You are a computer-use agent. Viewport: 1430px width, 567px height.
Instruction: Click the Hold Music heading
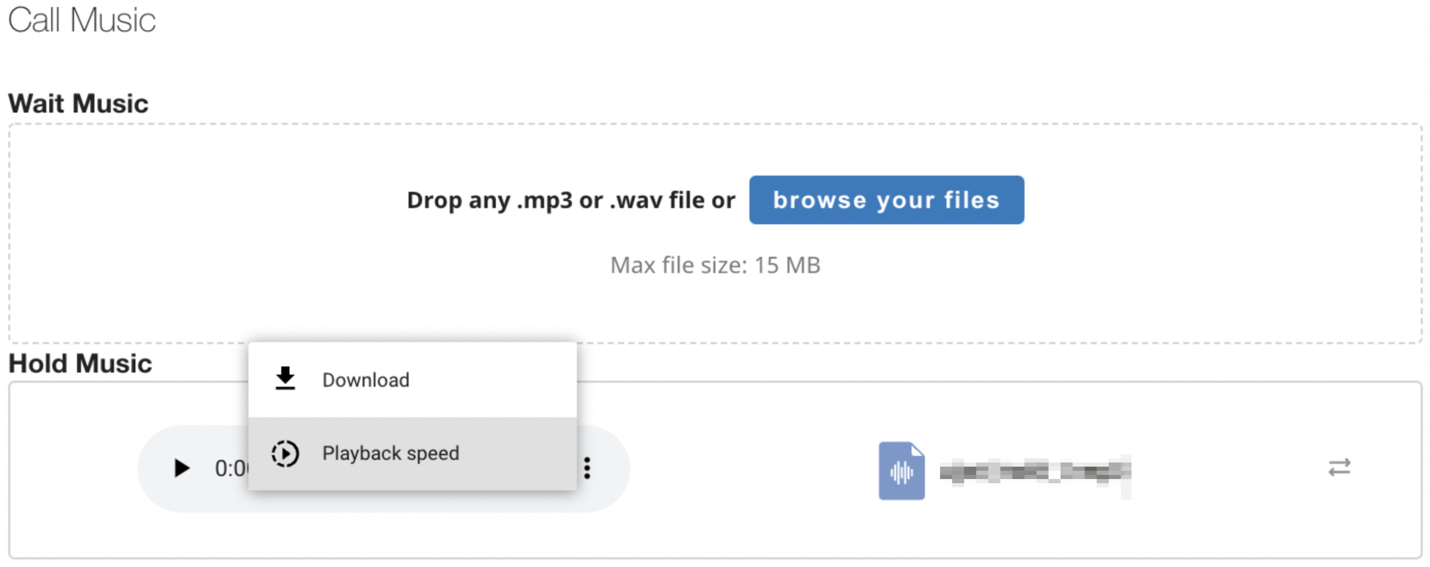pos(80,363)
